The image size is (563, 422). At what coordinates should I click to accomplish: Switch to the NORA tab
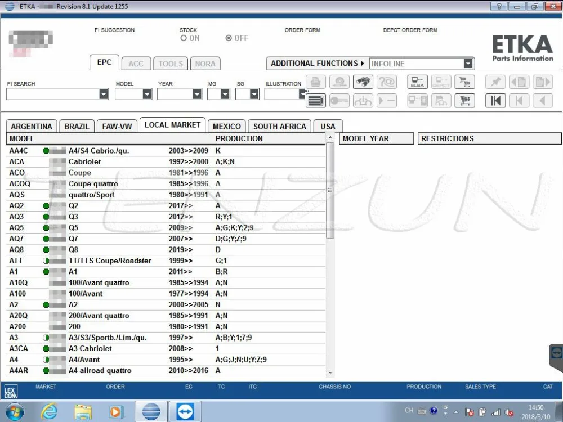[x=205, y=64]
